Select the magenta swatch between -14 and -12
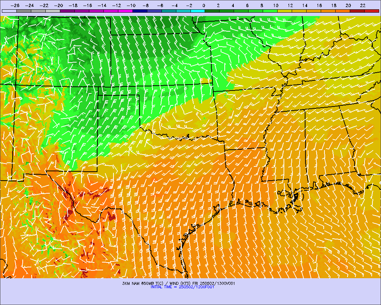381x305 pixels. pos(111,11)
